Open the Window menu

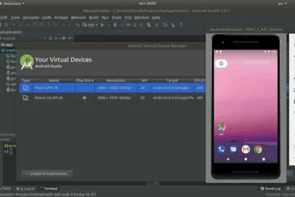142,17
